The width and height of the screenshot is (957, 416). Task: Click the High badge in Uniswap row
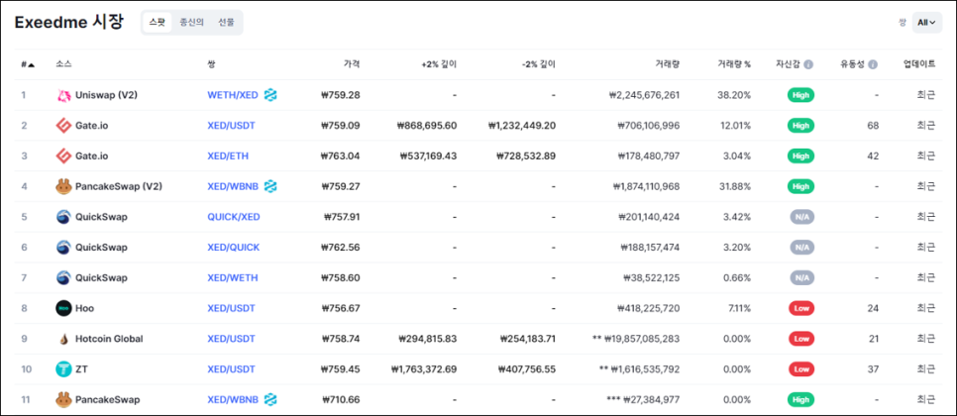click(x=801, y=95)
